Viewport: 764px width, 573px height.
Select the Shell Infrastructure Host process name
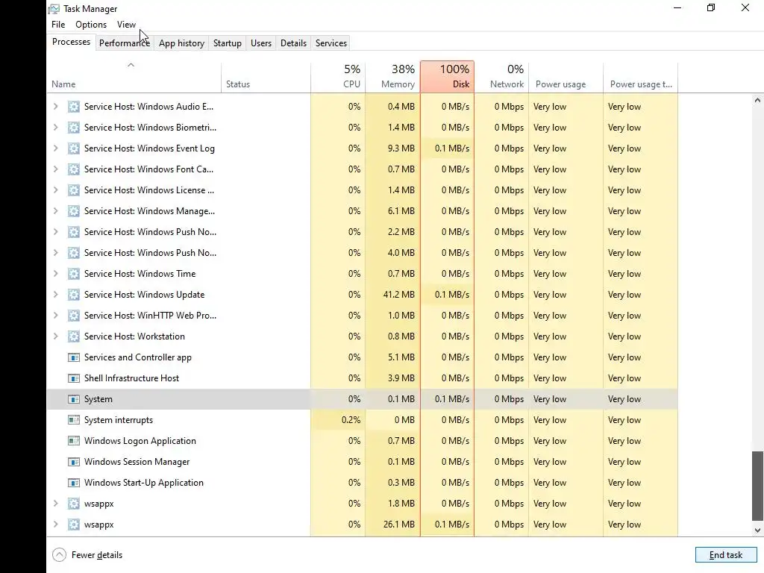pyautogui.click(x=131, y=378)
